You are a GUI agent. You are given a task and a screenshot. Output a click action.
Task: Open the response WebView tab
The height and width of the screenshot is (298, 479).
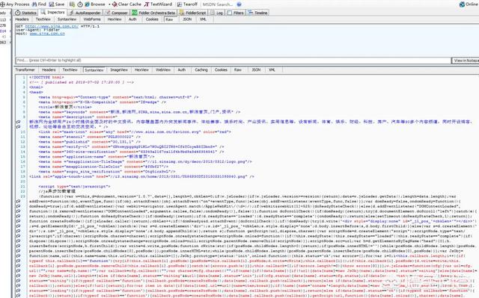[x=163, y=69]
